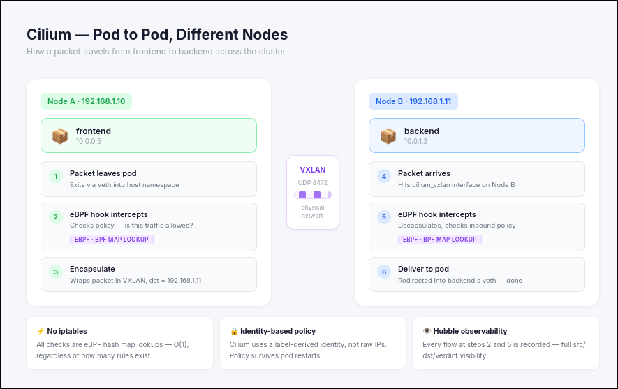Click the lock icon for Identity-based policy

235,331
